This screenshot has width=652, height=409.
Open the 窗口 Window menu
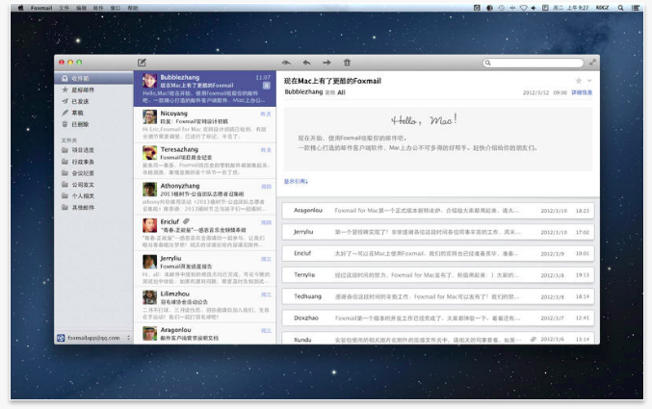(x=116, y=8)
